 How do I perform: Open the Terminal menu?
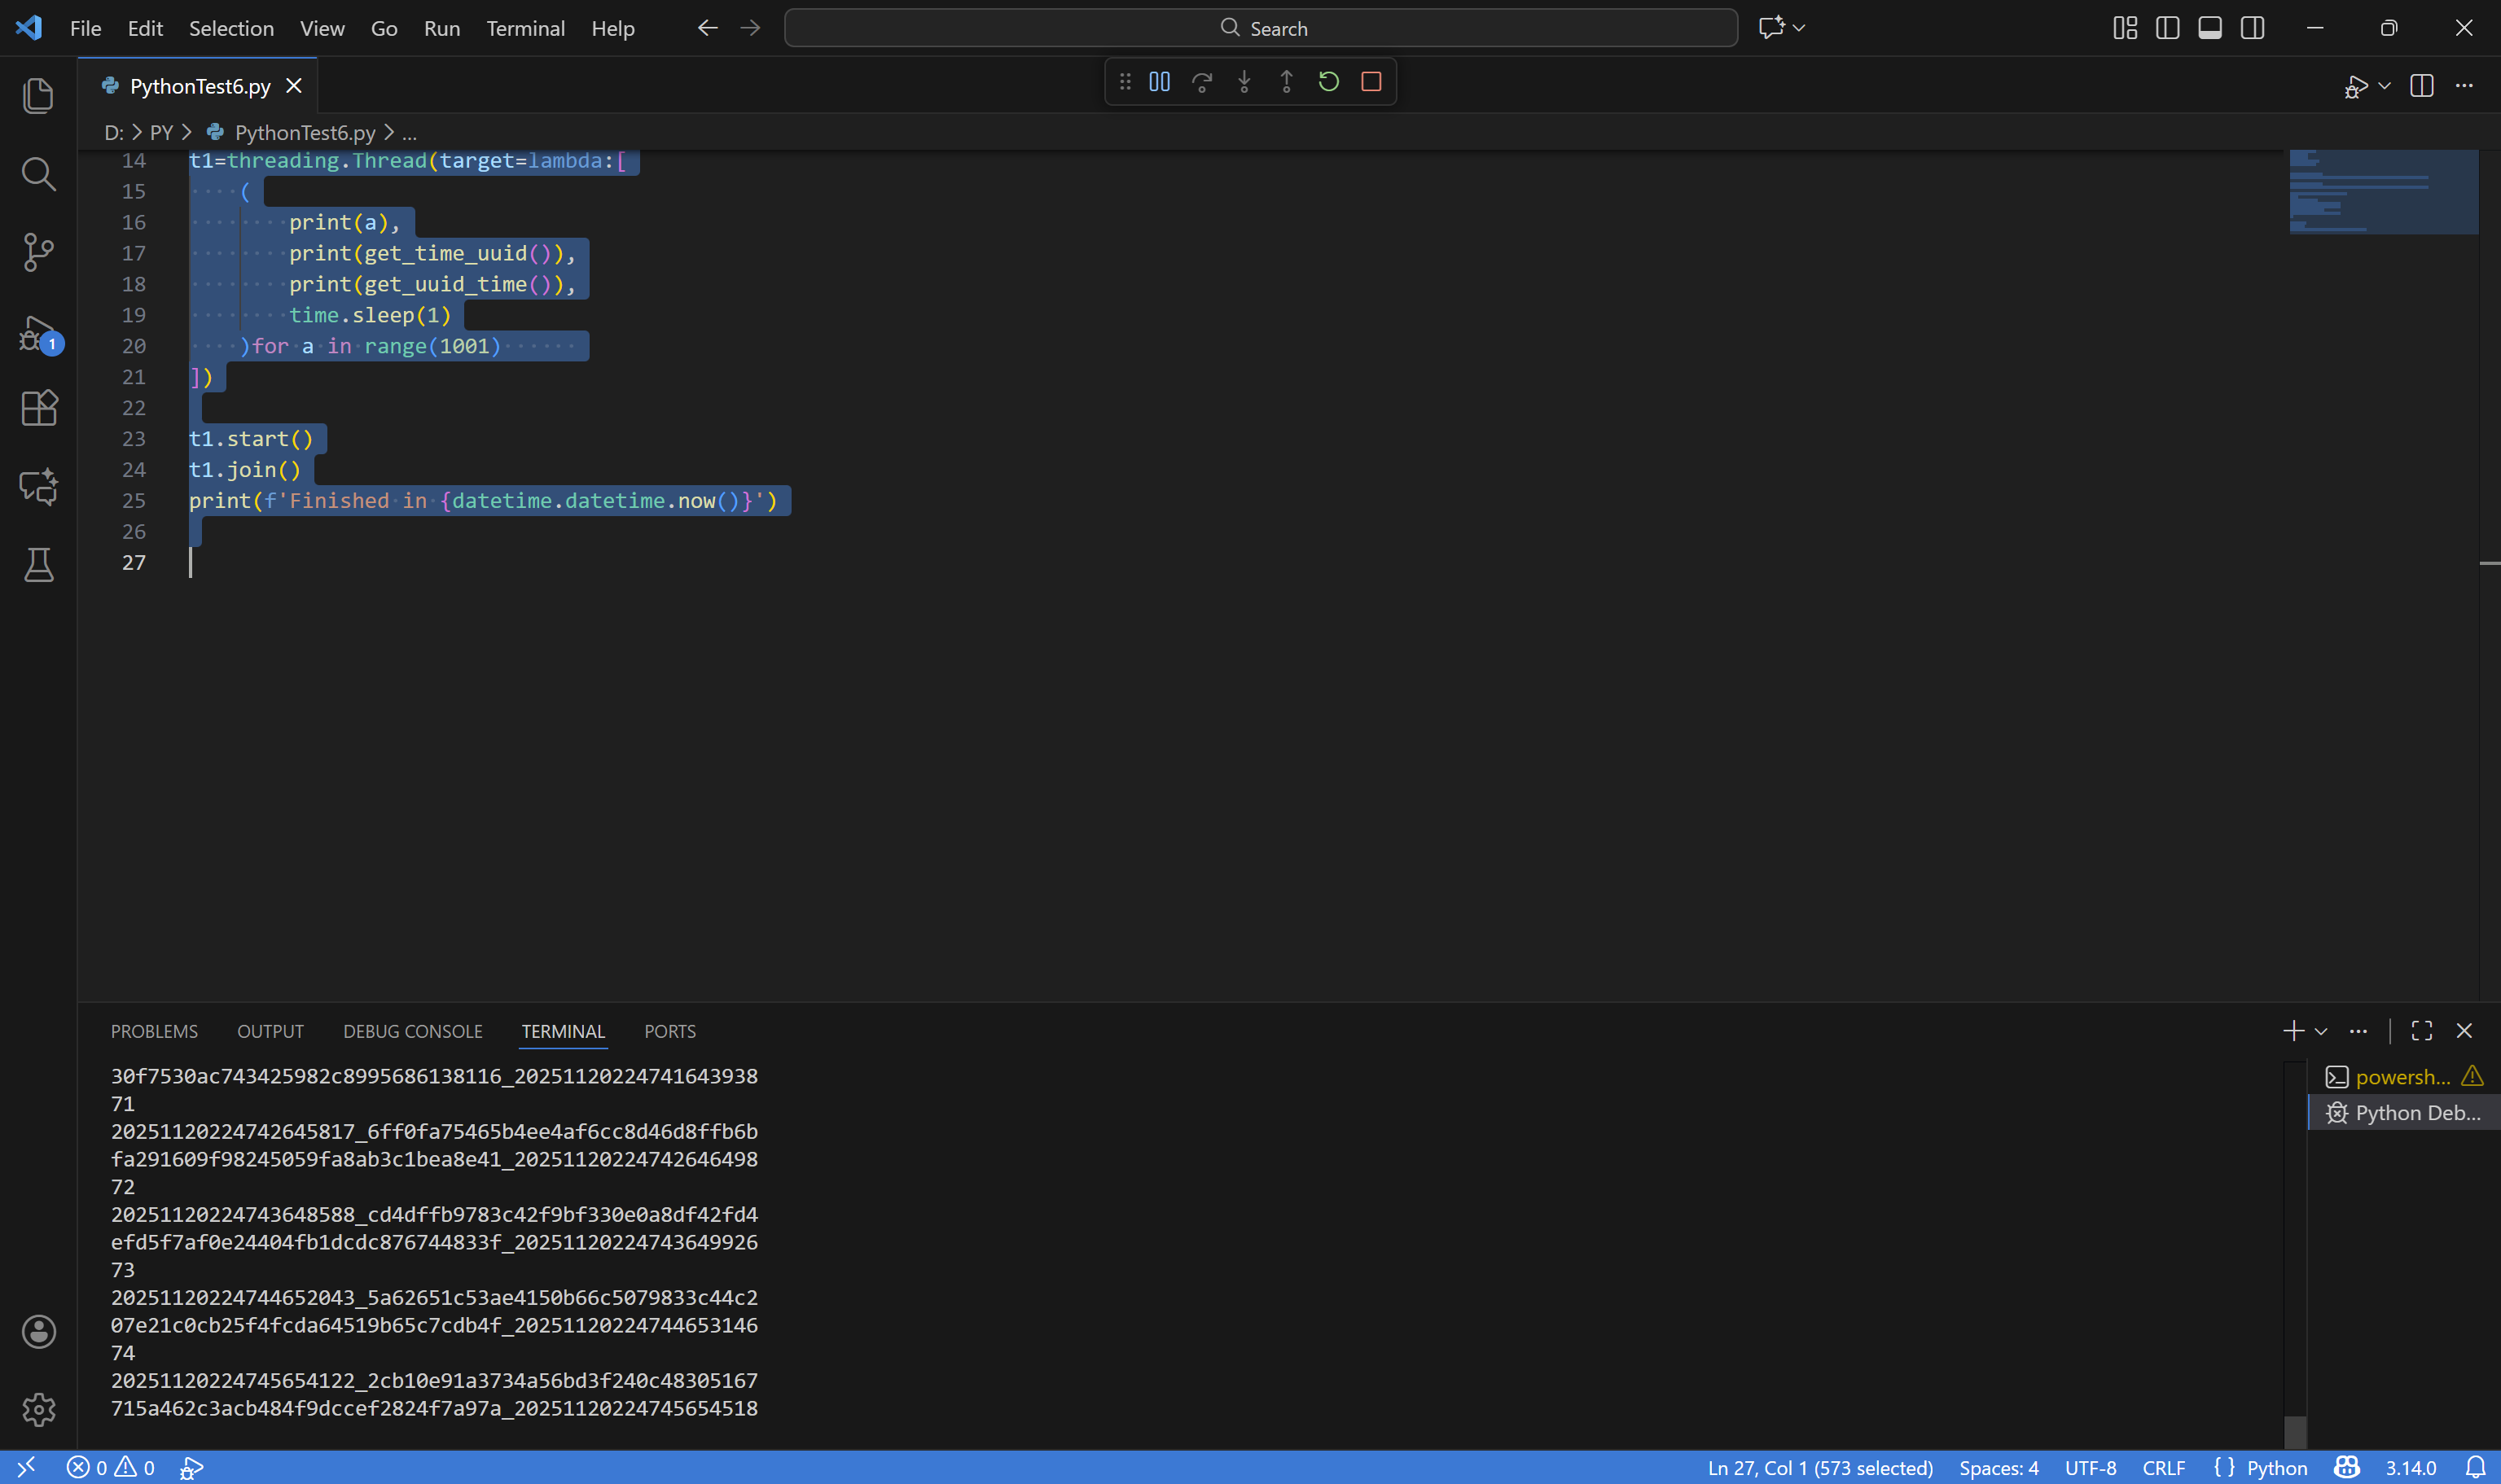[525, 28]
